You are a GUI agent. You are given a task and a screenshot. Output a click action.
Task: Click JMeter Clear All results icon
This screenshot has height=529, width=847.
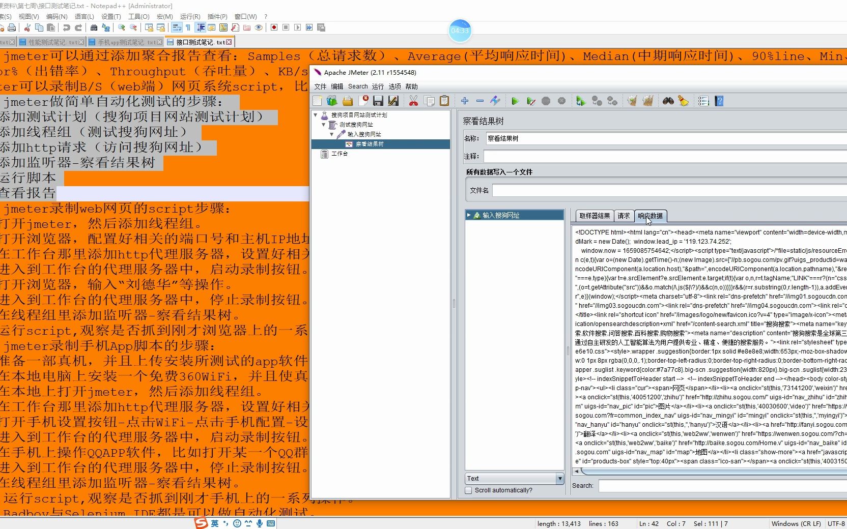point(647,101)
